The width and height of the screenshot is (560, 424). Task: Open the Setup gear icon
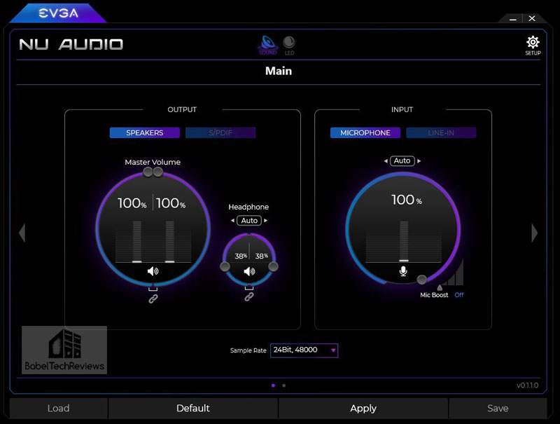(x=533, y=43)
